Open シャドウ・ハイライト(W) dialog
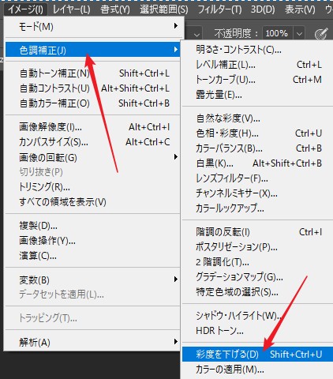333x379 pixels. pyautogui.click(x=257, y=316)
